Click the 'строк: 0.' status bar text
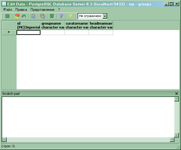 8,146
